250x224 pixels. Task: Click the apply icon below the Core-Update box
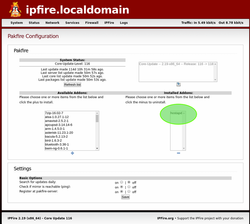tap(178, 84)
